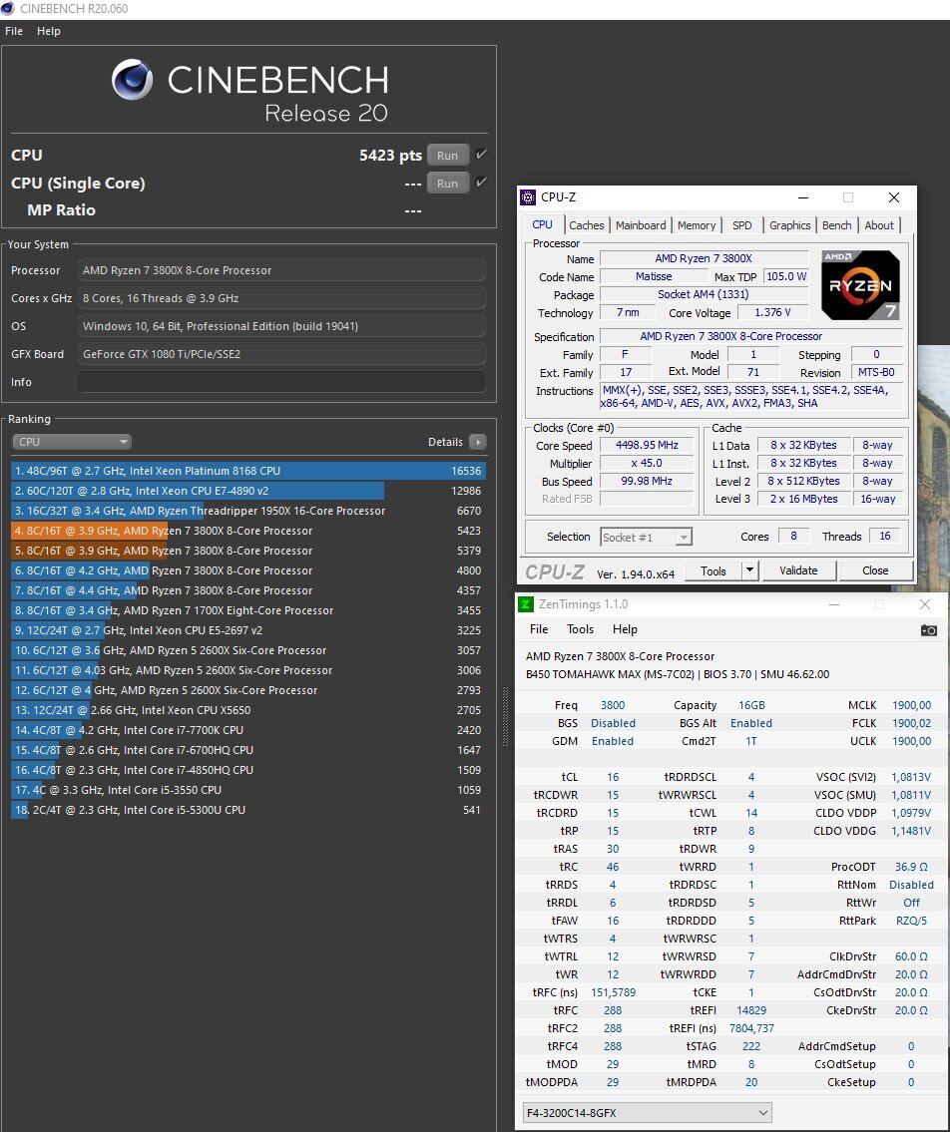This screenshot has height=1132, width=950.
Task: Select the Threadripper 1950X ranking entry
Action: 248,511
